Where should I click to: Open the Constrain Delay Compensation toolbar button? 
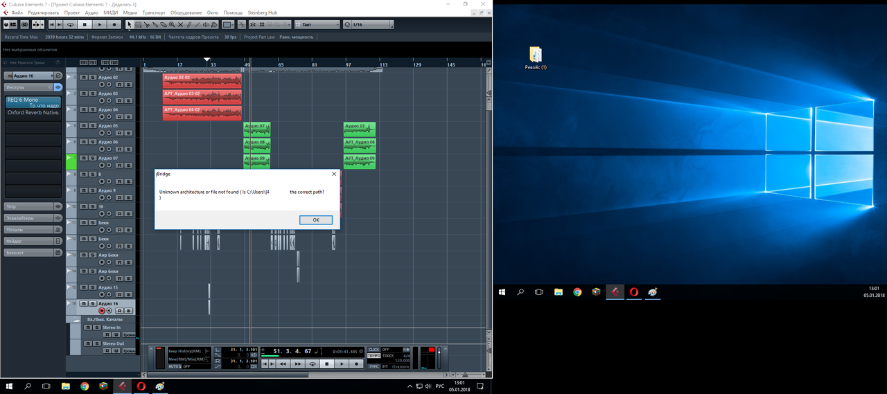pyautogui.click(x=24, y=24)
